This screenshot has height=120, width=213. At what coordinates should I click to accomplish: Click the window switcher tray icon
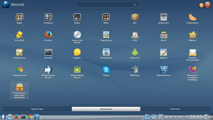[154, 117]
